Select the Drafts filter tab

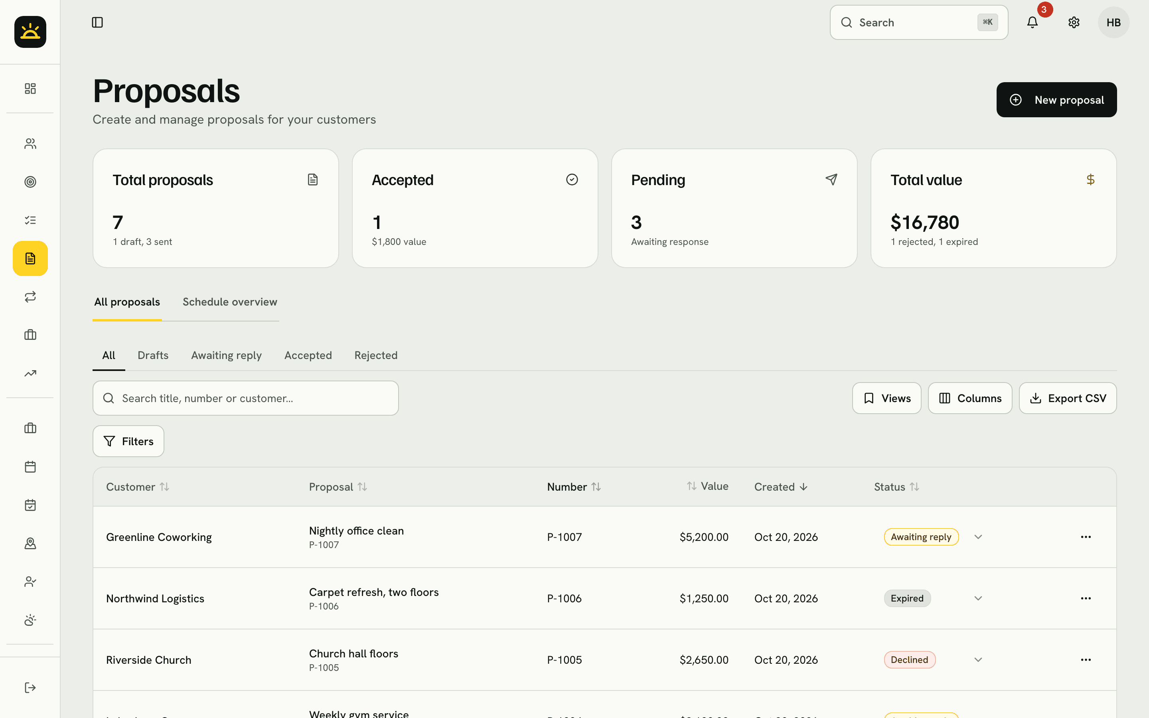click(x=153, y=355)
